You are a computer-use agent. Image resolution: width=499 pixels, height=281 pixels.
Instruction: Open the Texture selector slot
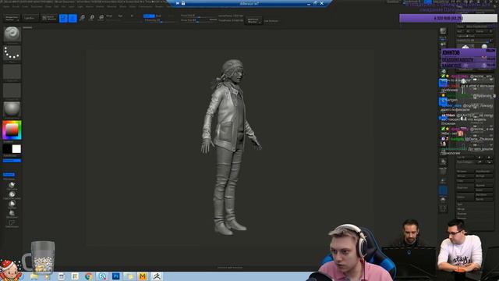(x=12, y=91)
